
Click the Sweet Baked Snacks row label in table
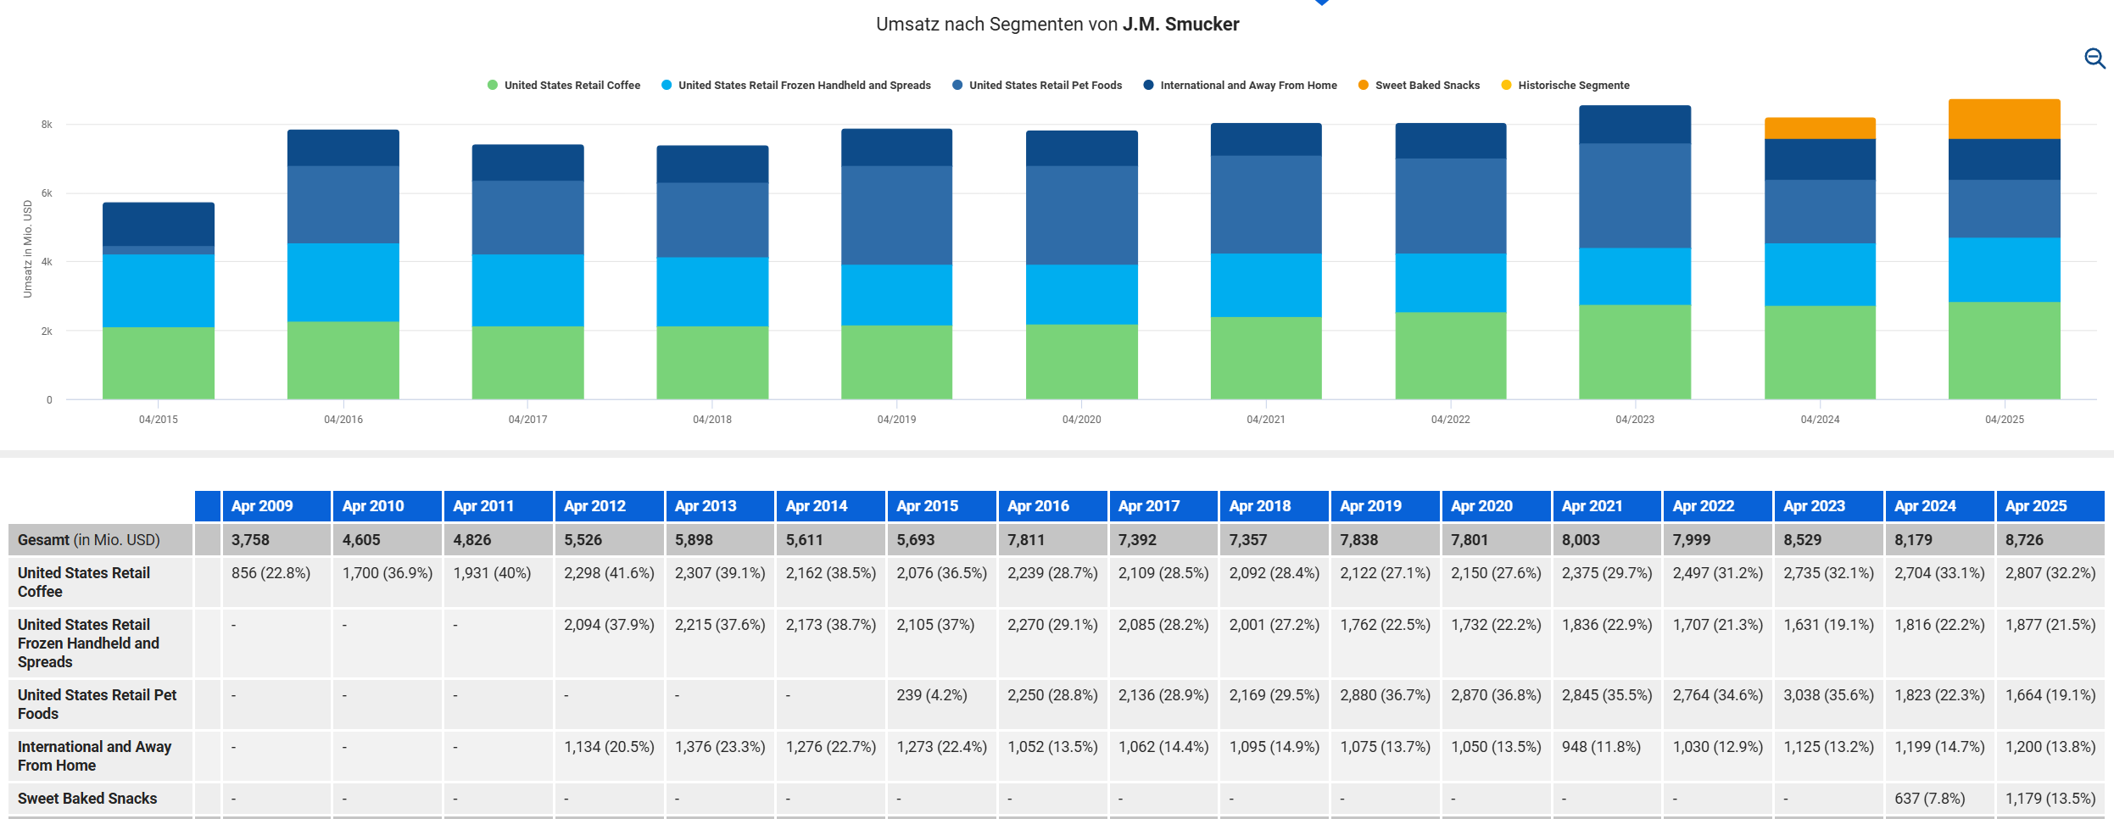(x=87, y=799)
